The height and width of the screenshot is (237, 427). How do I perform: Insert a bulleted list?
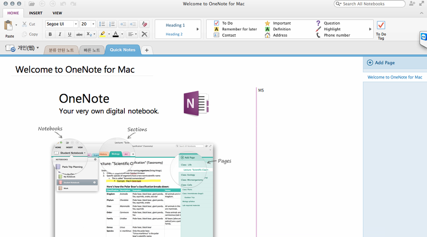pyautogui.click(x=102, y=24)
